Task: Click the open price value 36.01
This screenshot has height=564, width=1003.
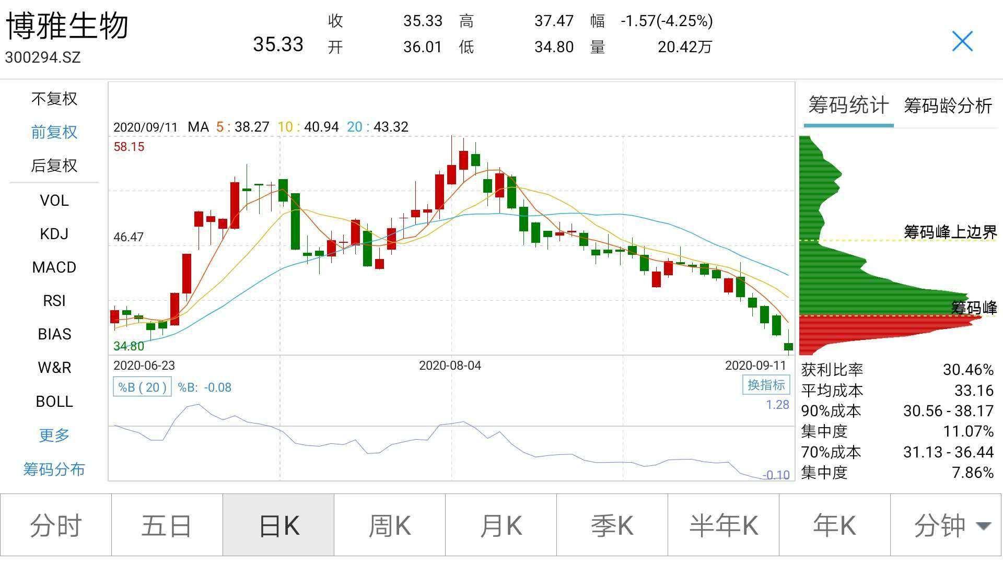Action: coord(423,47)
